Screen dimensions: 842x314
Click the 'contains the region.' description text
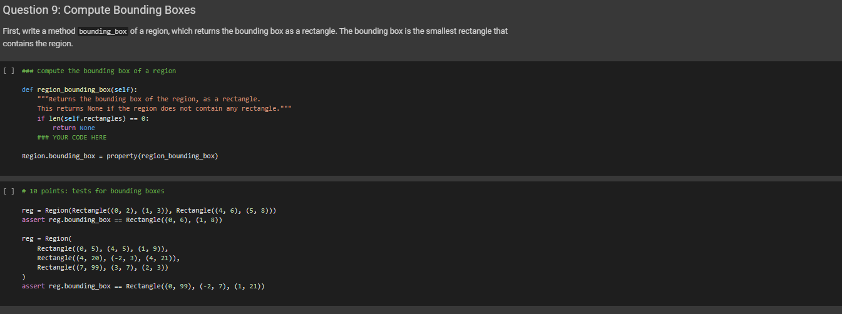point(38,44)
